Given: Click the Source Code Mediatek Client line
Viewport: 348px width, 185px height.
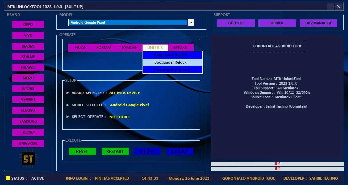Looking at the screenshot, I should (x=275, y=97).
